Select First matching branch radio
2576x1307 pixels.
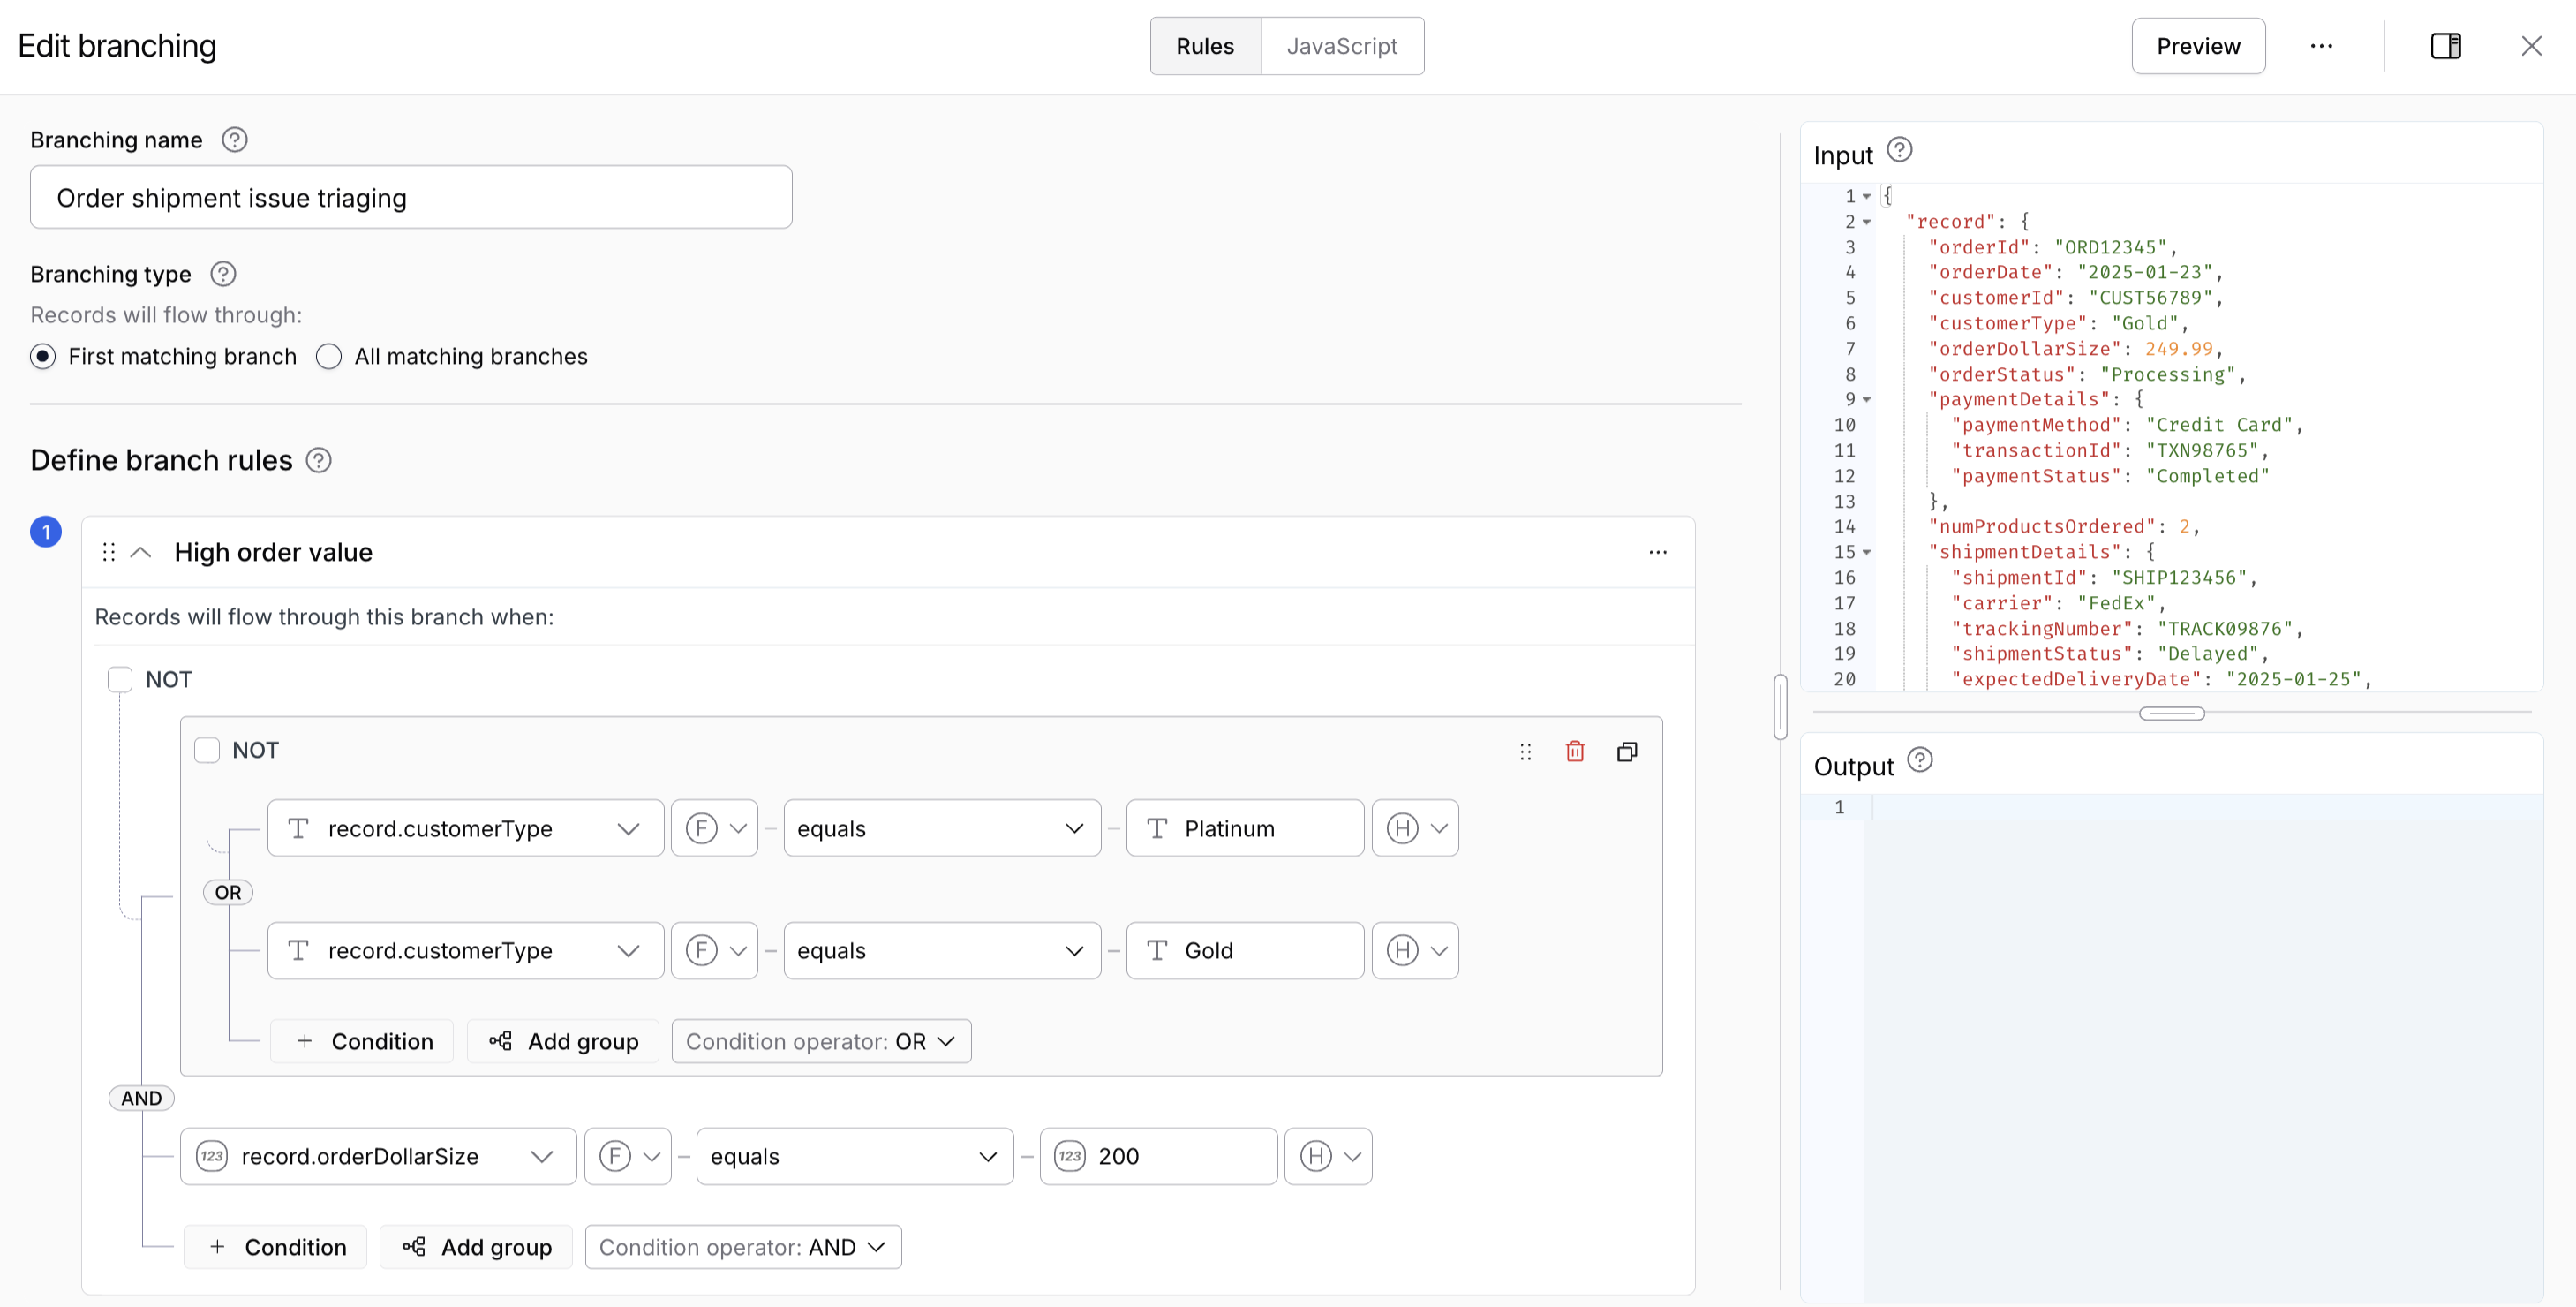43,357
